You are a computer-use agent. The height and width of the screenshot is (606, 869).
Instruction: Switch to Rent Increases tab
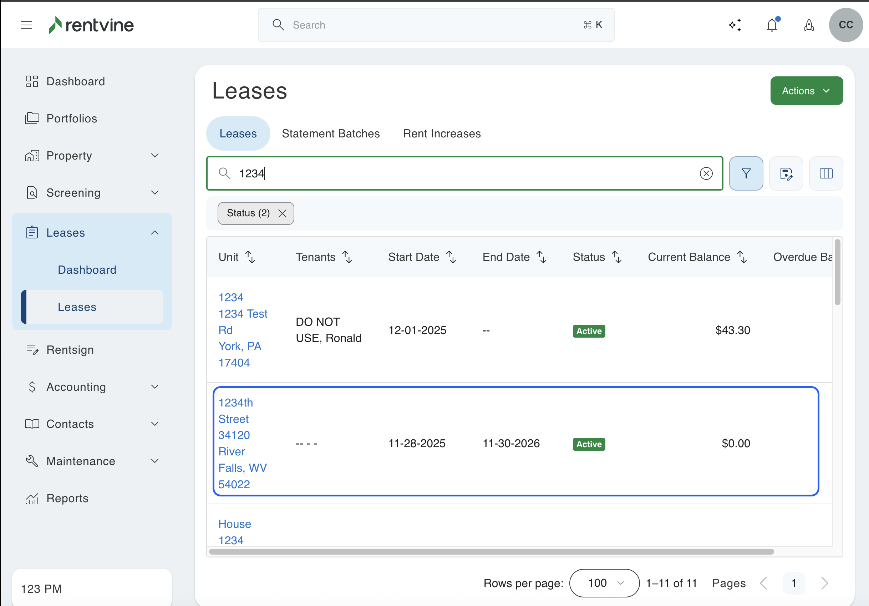tap(442, 134)
